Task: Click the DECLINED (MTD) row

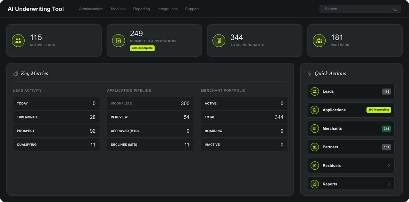Action: [150, 145]
